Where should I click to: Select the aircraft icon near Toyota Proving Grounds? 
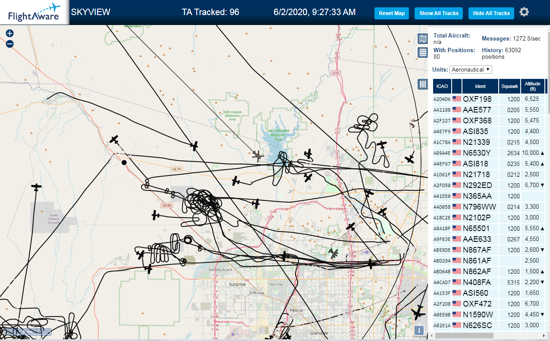(37, 187)
